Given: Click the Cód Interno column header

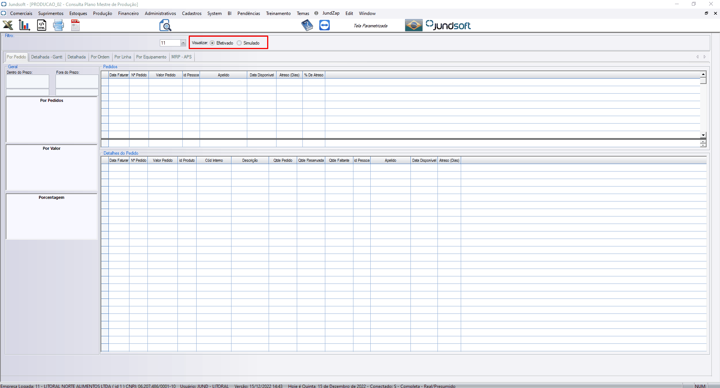Looking at the screenshot, I should [x=214, y=160].
